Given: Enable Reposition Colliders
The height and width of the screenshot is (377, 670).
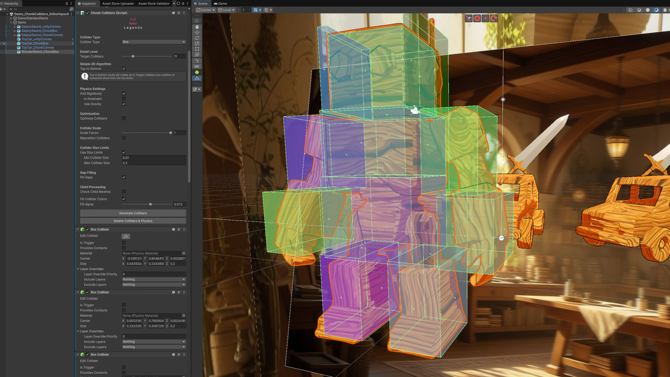Looking at the screenshot, I should [123, 138].
